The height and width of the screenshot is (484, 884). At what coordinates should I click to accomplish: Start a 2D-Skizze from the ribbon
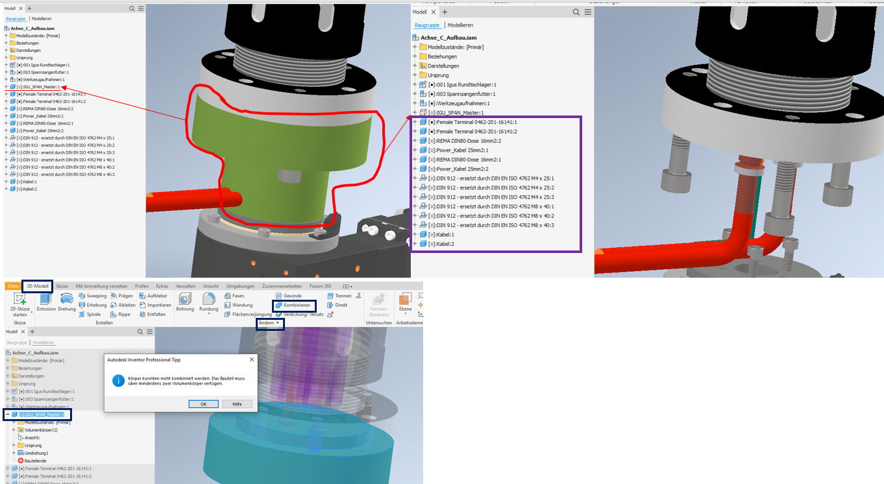(x=20, y=304)
